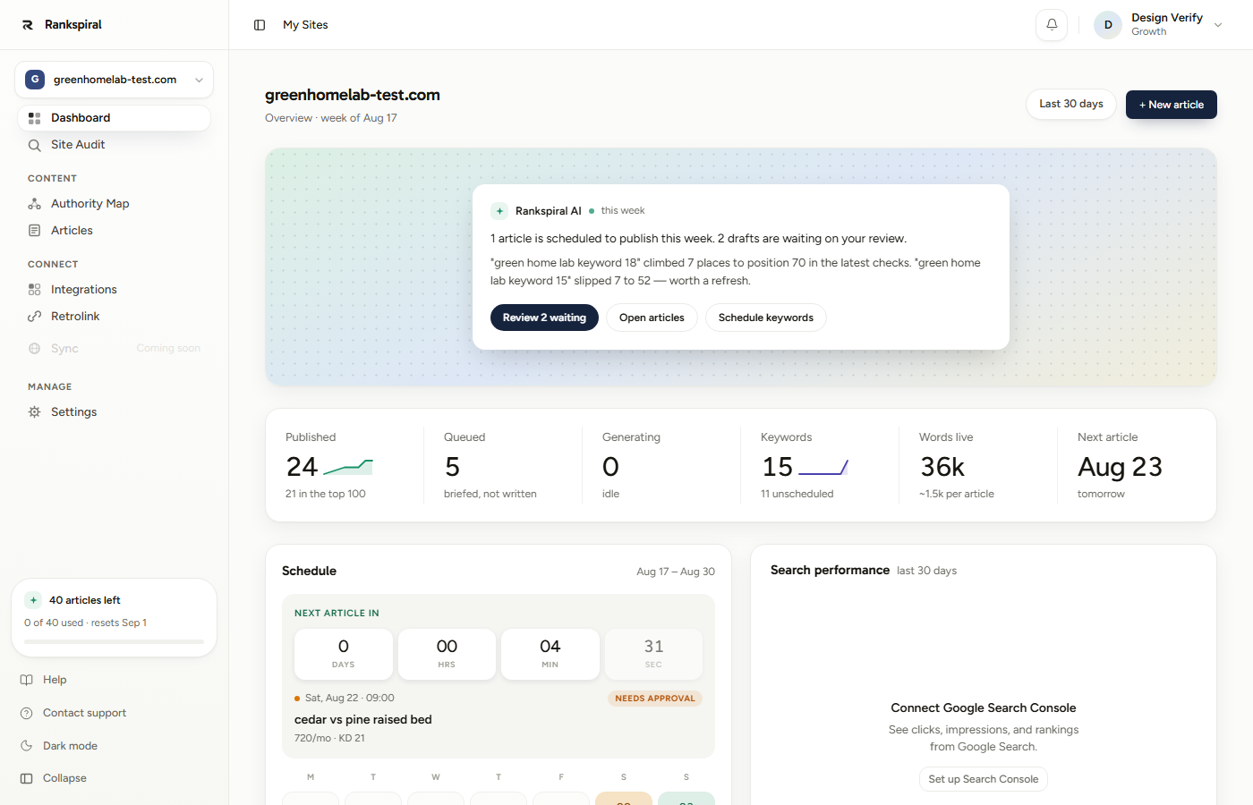Click the Rankspiral AI sparkle icon
Image resolution: width=1253 pixels, height=805 pixels.
tap(499, 211)
